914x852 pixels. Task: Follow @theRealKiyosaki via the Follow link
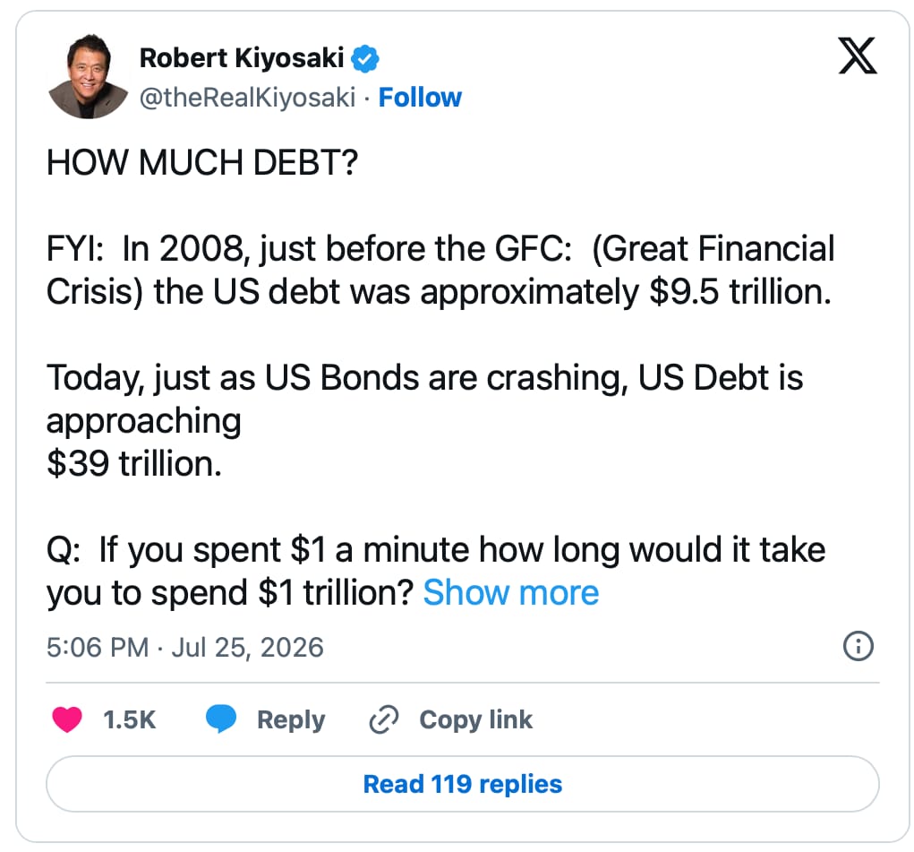tap(420, 98)
